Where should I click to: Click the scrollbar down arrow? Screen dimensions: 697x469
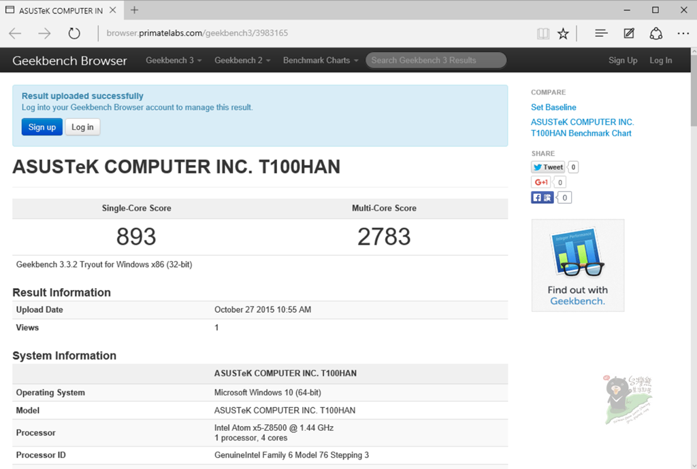click(694, 465)
